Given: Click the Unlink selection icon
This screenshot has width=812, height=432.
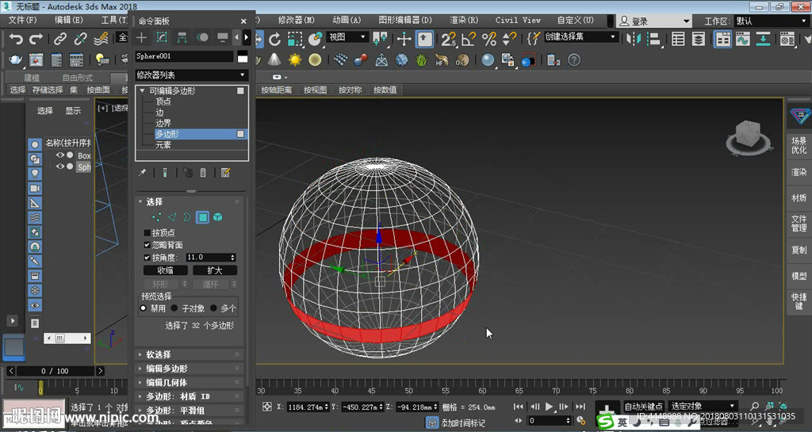Looking at the screenshot, I should coord(80,39).
